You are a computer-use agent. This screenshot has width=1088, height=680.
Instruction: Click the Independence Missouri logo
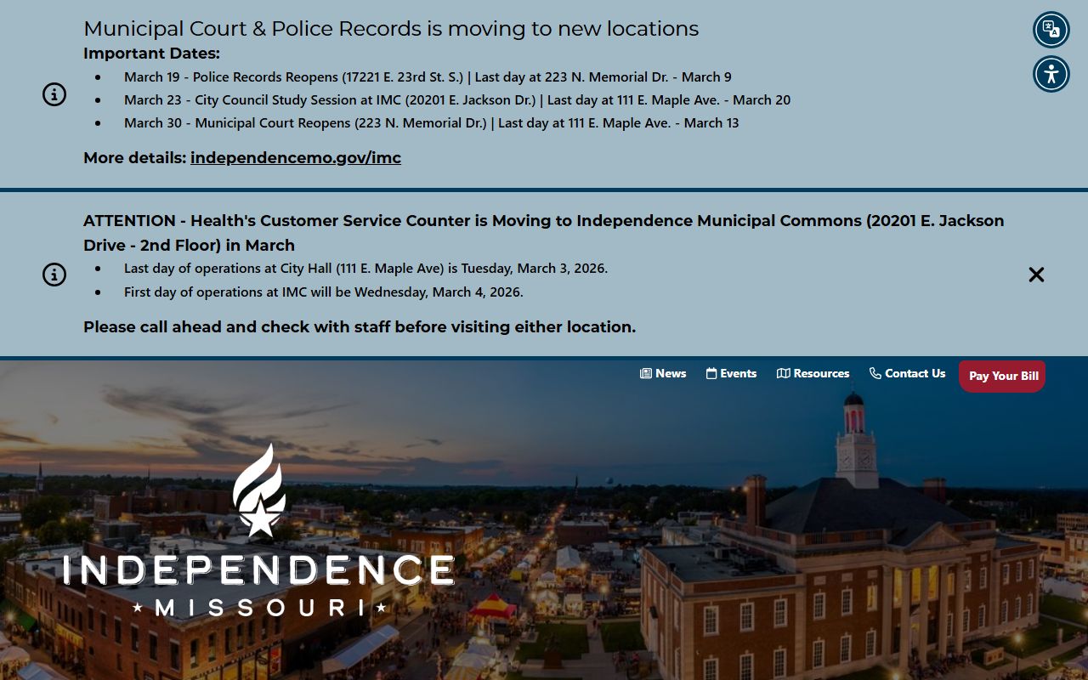coord(259,530)
